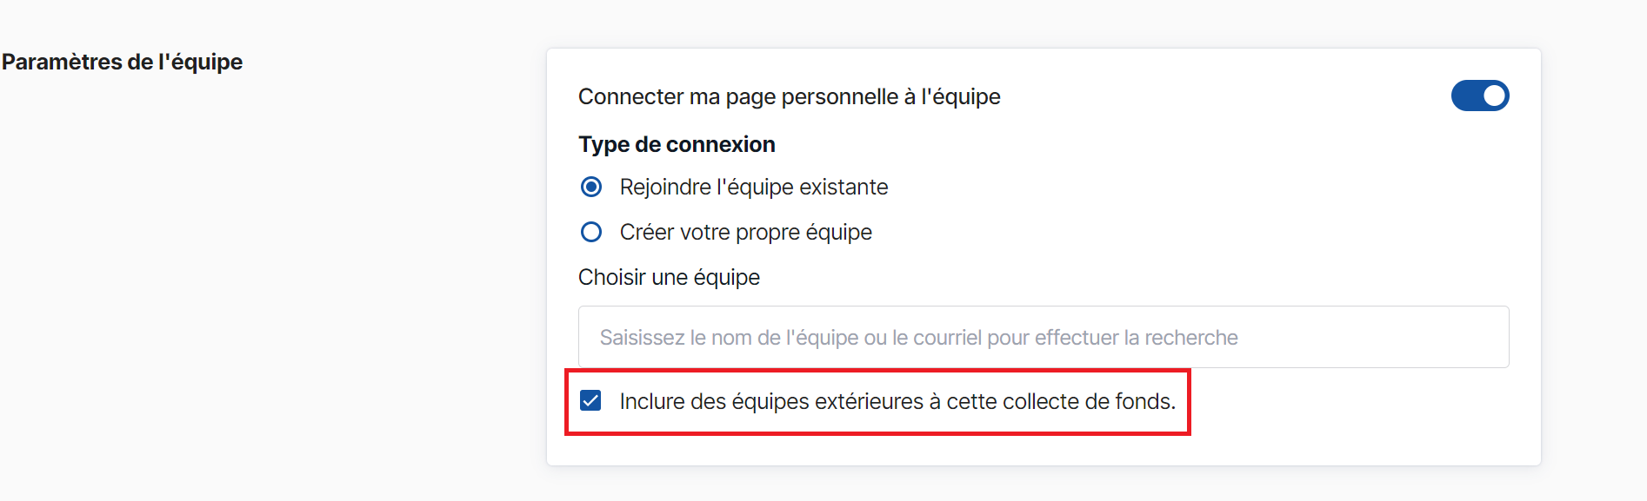Click the "Paramètres de l'équipe" section heading
1647x501 pixels.
(122, 62)
